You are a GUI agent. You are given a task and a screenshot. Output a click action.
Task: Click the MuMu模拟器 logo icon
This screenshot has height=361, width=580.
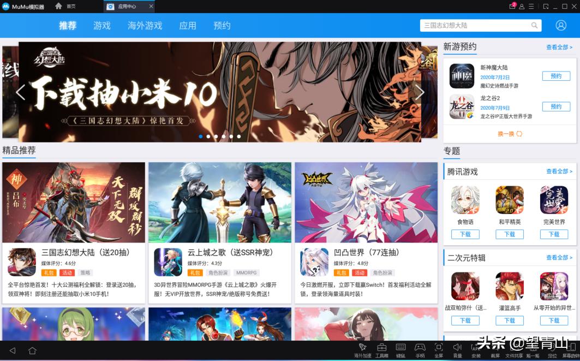5,7
